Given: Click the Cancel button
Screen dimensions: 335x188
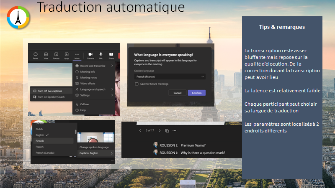Looking at the screenshot, I should (177, 93).
